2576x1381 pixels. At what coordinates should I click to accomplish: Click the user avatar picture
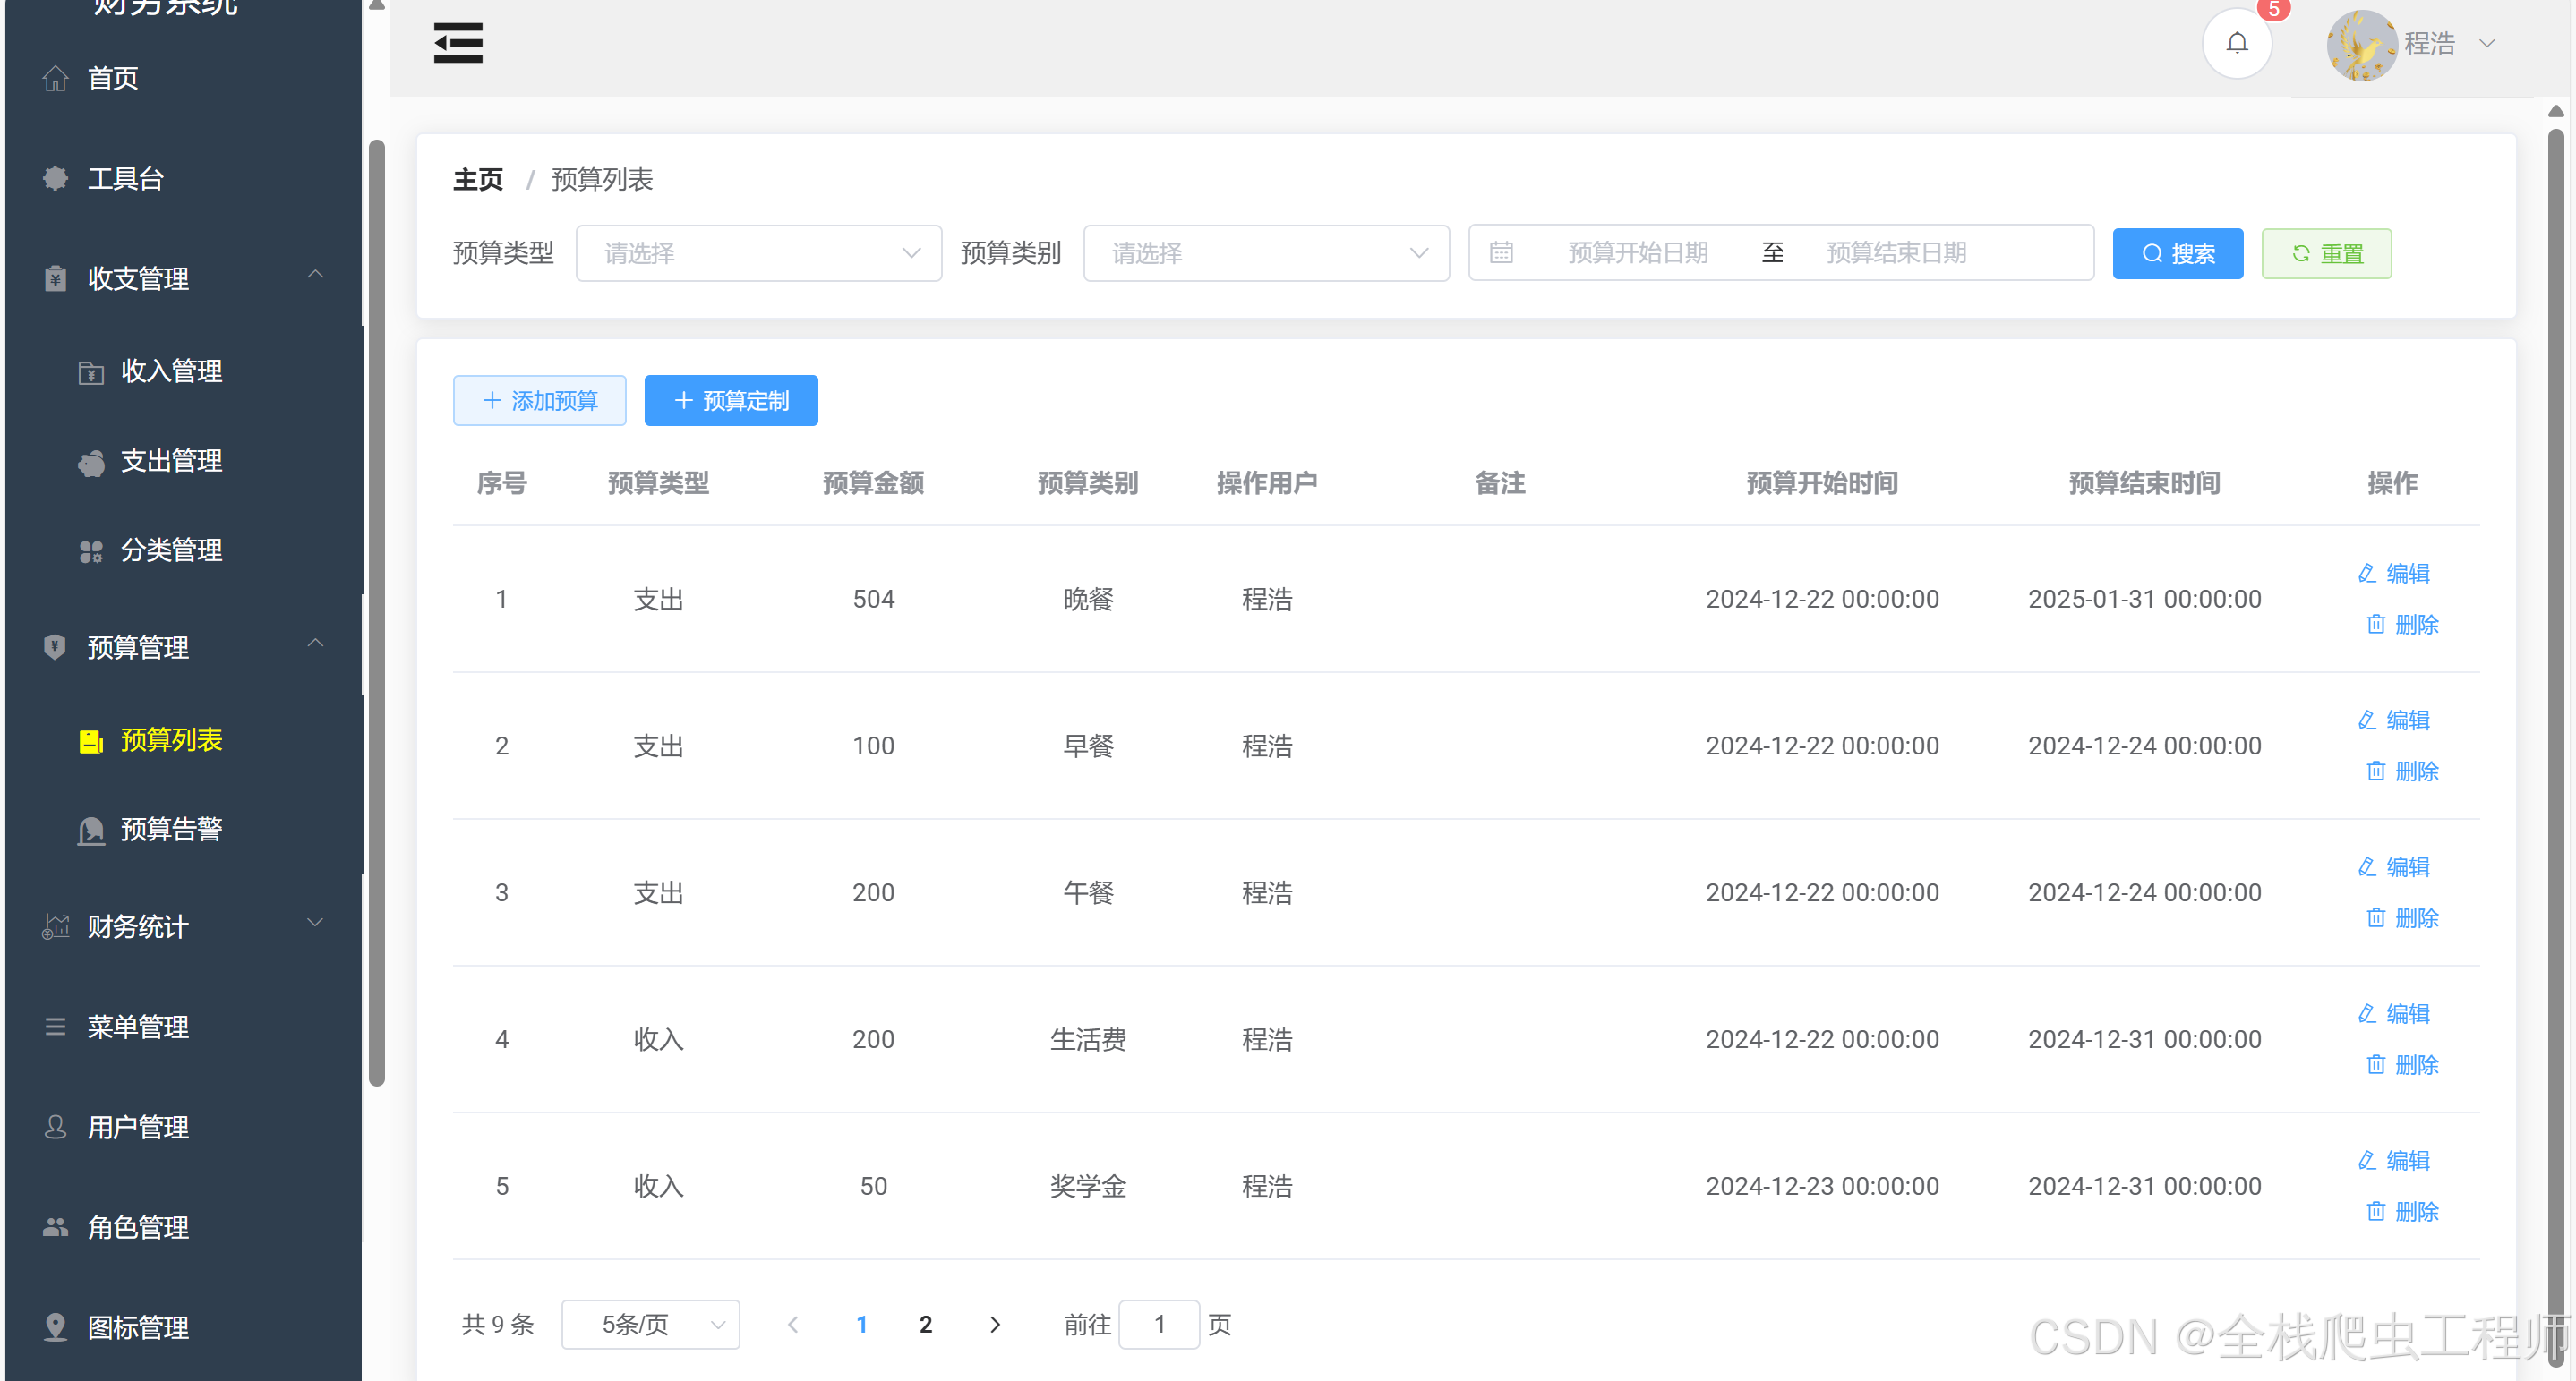click(2361, 44)
